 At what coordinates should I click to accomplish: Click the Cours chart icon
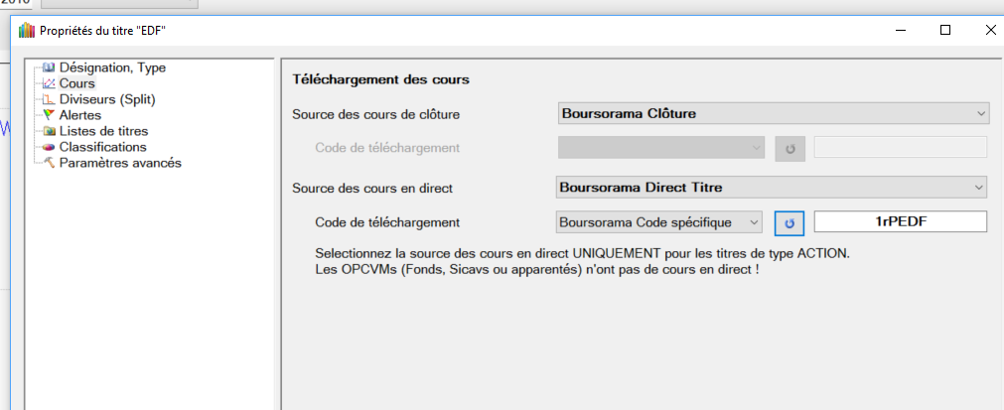[x=49, y=84]
